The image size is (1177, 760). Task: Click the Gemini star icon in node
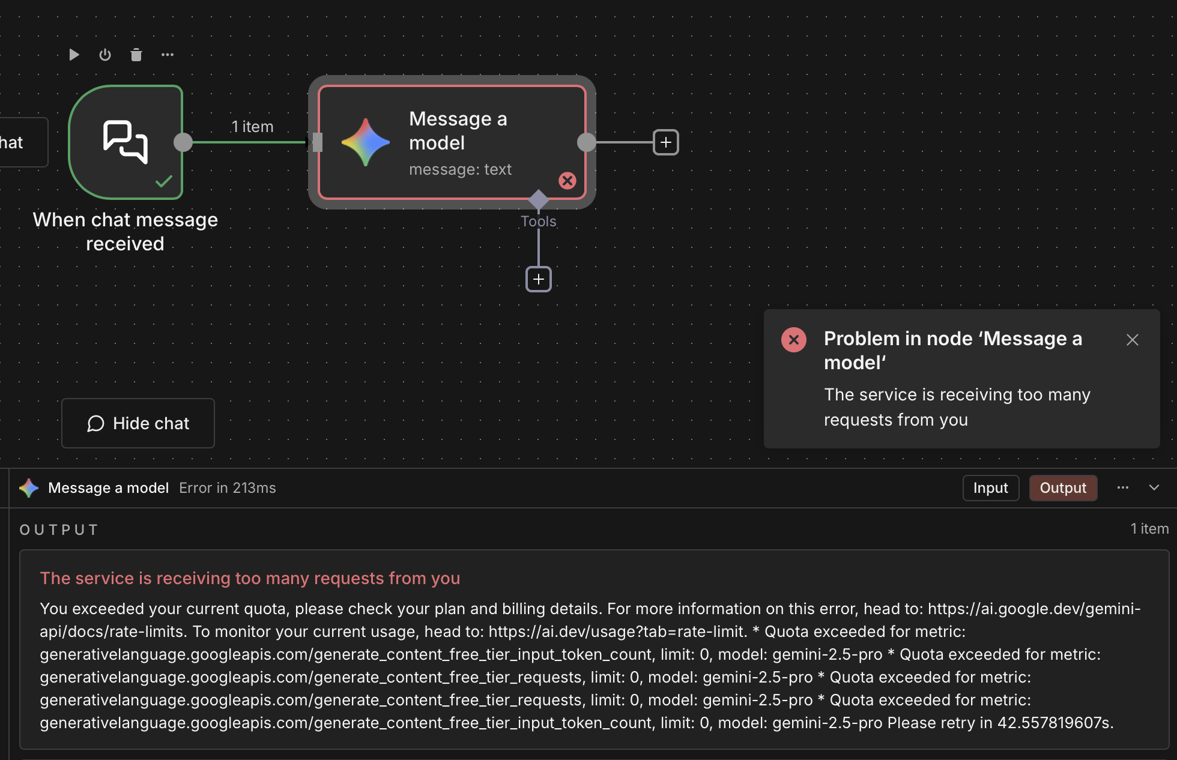[366, 142]
